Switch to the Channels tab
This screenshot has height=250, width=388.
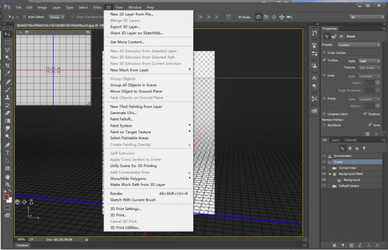click(x=350, y=141)
